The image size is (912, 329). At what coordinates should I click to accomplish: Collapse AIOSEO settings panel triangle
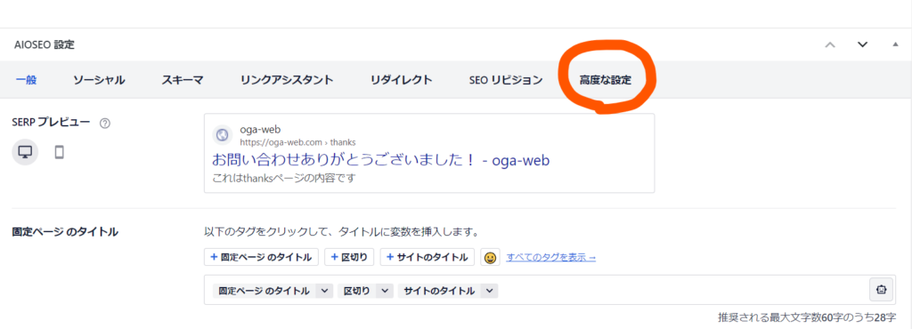click(x=896, y=44)
